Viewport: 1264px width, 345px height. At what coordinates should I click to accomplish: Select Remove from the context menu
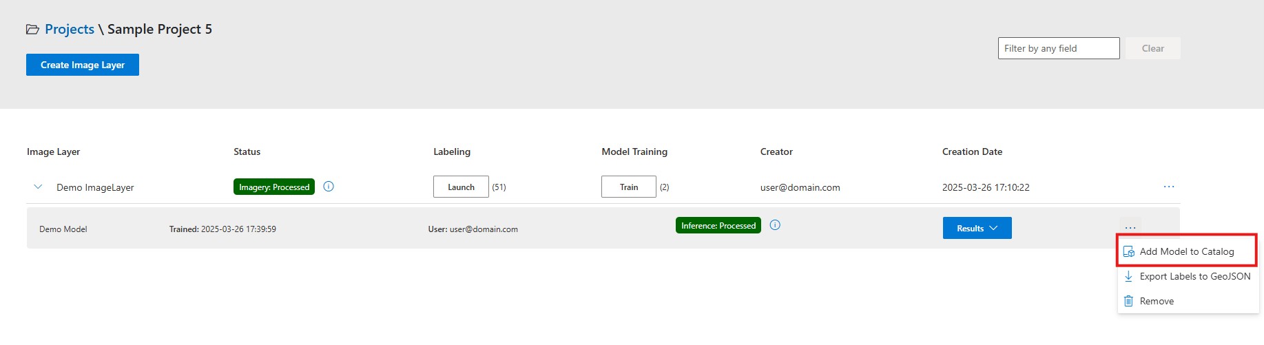(x=1188, y=301)
